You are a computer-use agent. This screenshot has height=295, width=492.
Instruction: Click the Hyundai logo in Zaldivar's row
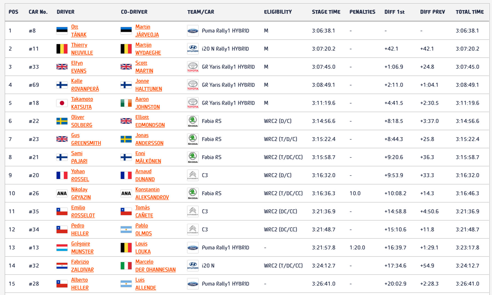[x=193, y=266]
